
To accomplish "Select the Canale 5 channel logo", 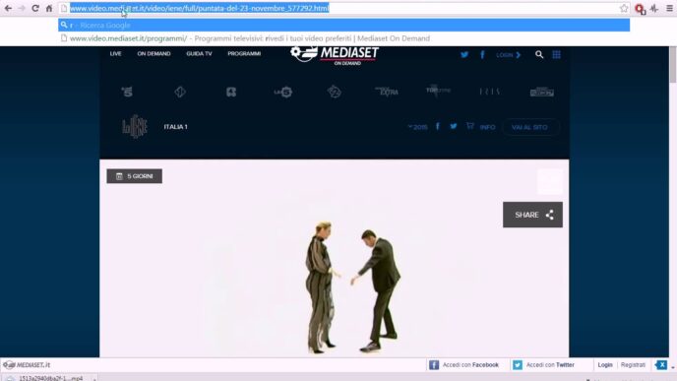I will pyautogui.click(x=127, y=92).
